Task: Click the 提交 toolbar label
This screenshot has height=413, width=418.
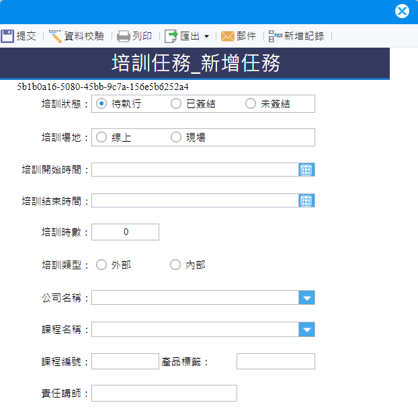Action: coord(26,36)
